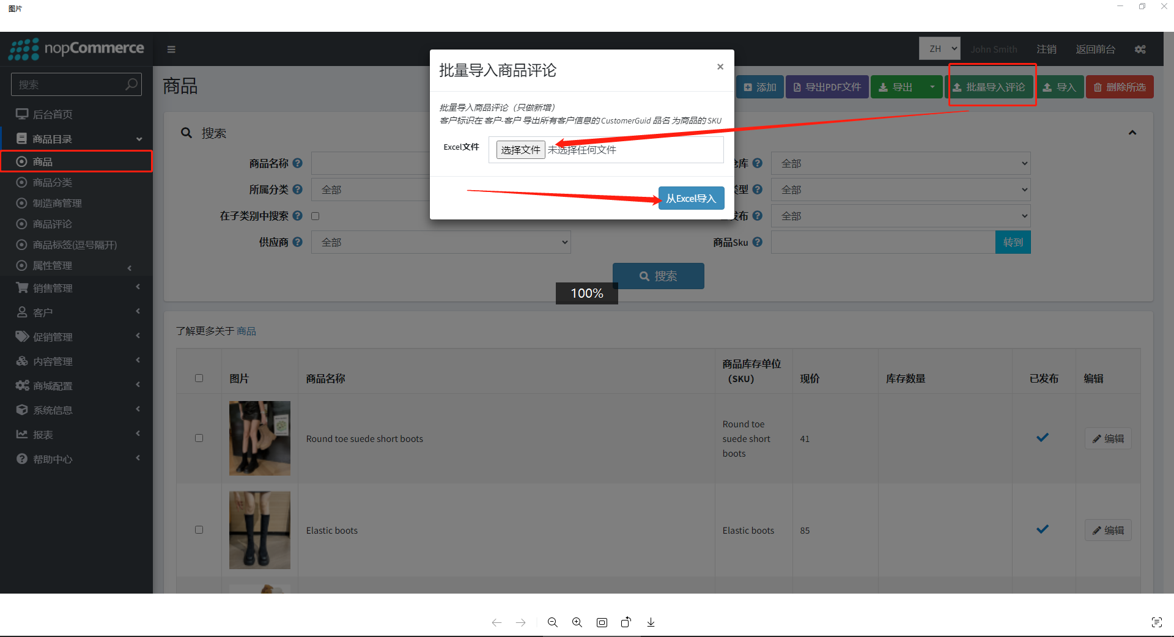The image size is (1174, 637).
Task: Click the rotate image icon
Action: tap(626, 622)
